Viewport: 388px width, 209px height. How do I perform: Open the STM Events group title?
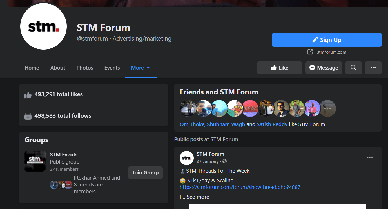pyautogui.click(x=64, y=154)
